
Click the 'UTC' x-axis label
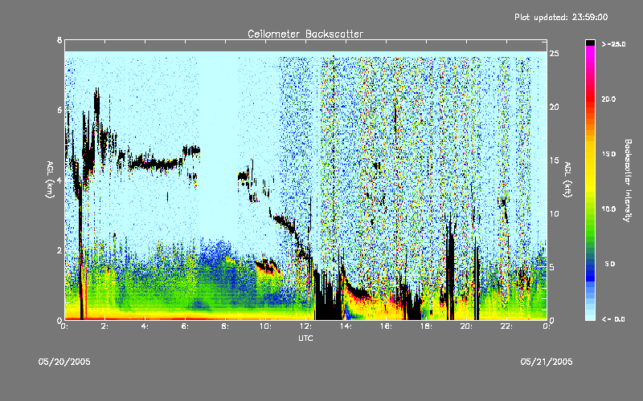pyautogui.click(x=305, y=338)
